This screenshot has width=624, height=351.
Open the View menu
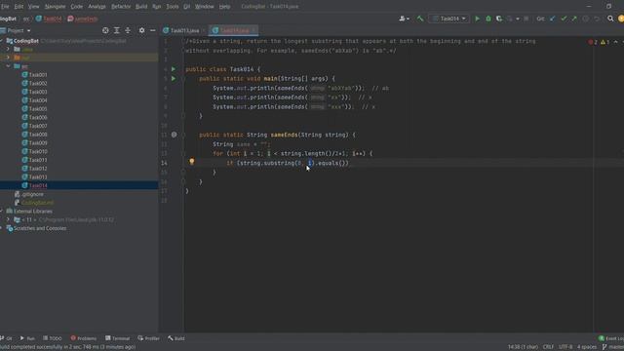coord(33,7)
